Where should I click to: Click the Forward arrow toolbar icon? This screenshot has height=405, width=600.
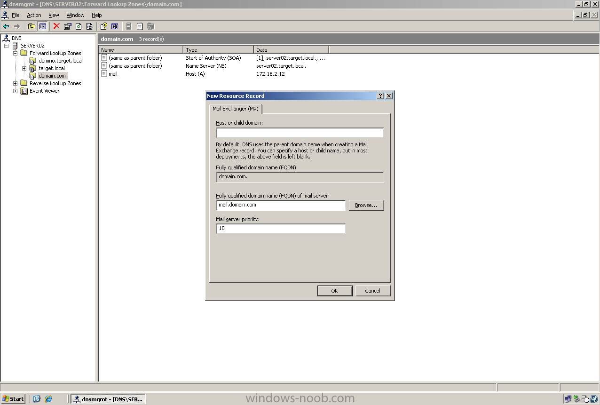tap(17, 26)
